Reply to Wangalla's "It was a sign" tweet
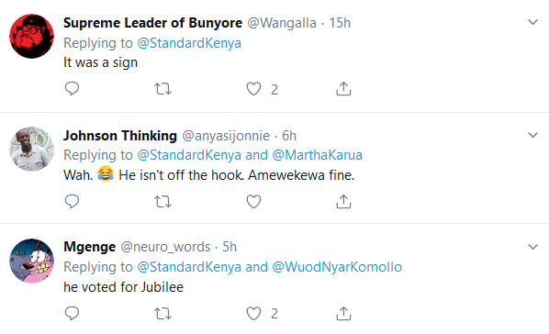Viewport: 549px width, 334px height. (72, 89)
